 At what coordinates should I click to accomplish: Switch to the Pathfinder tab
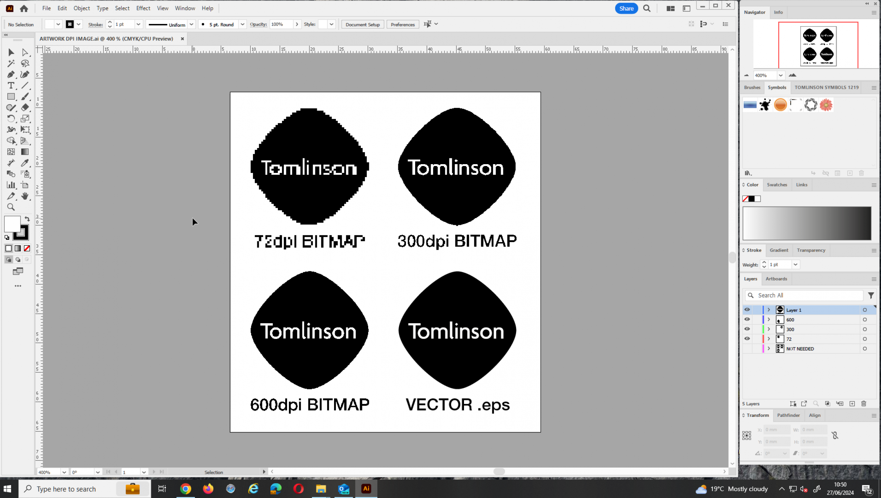(x=788, y=415)
